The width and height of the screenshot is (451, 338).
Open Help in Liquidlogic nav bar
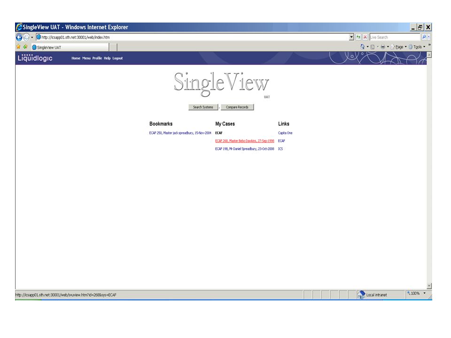point(107,58)
